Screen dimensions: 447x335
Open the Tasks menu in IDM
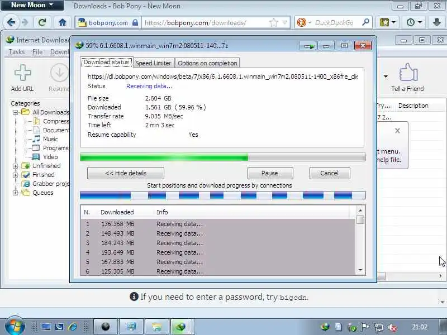point(17,52)
